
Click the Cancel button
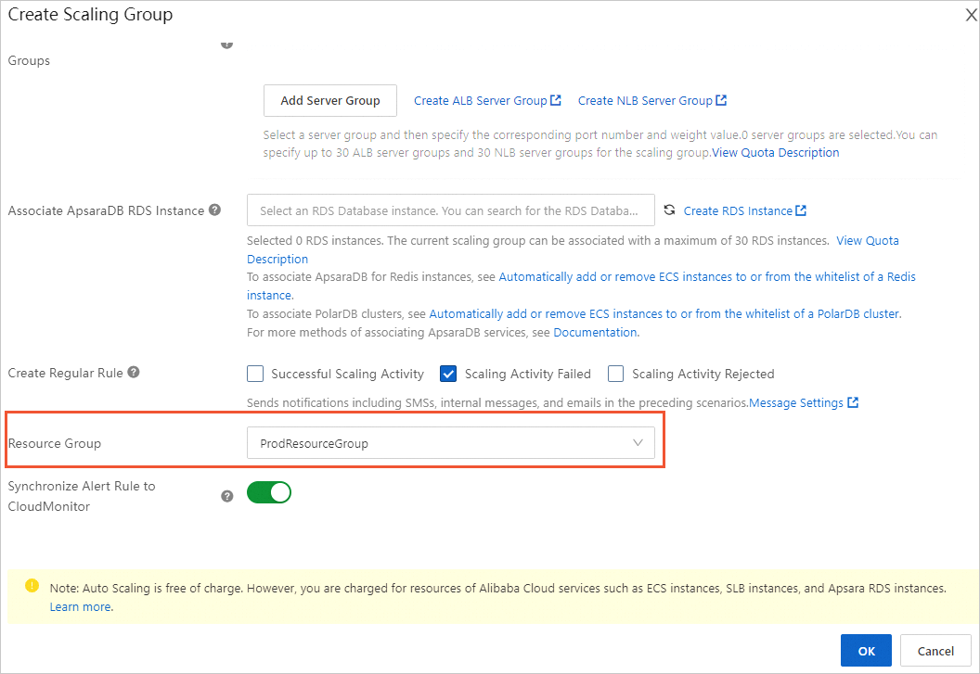[x=935, y=651]
